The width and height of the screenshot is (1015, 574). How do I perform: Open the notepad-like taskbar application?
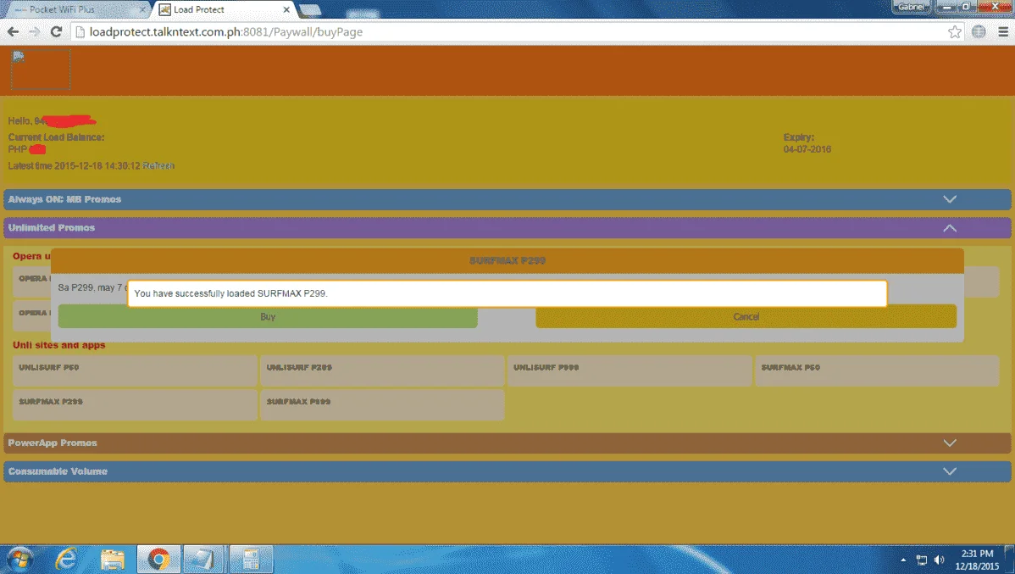pos(203,559)
